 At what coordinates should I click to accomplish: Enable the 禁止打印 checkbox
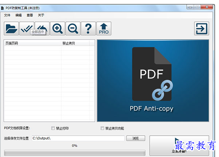pos(53,128)
